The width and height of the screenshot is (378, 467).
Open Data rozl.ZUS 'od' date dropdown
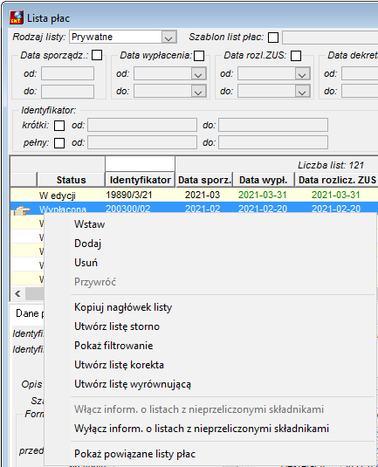(x=302, y=74)
